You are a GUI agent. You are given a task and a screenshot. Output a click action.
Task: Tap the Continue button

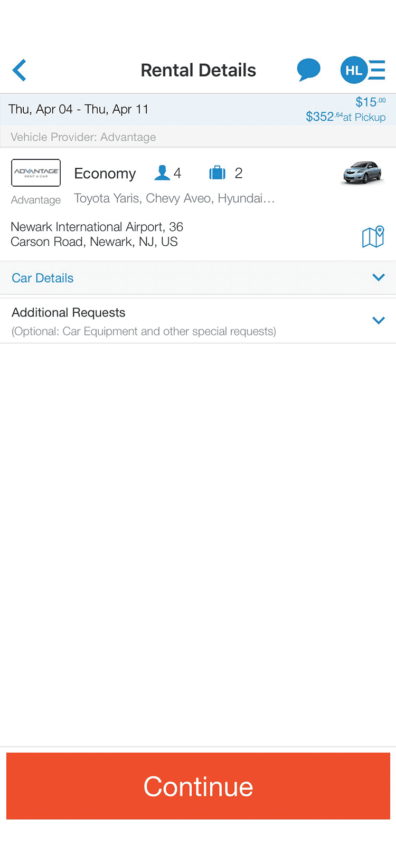(198, 786)
